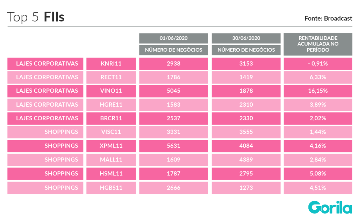Select the 4389 negócios value

pos(246,160)
